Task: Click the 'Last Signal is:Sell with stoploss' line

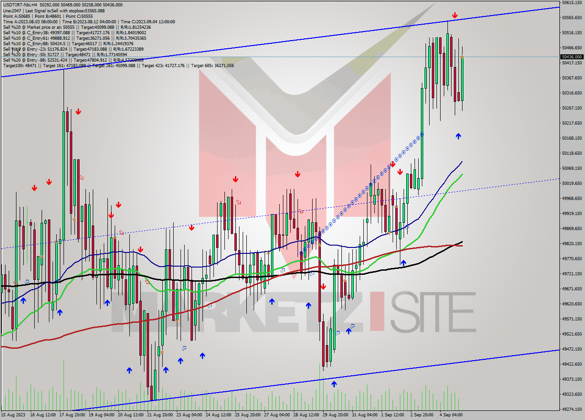Action: pos(53,10)
